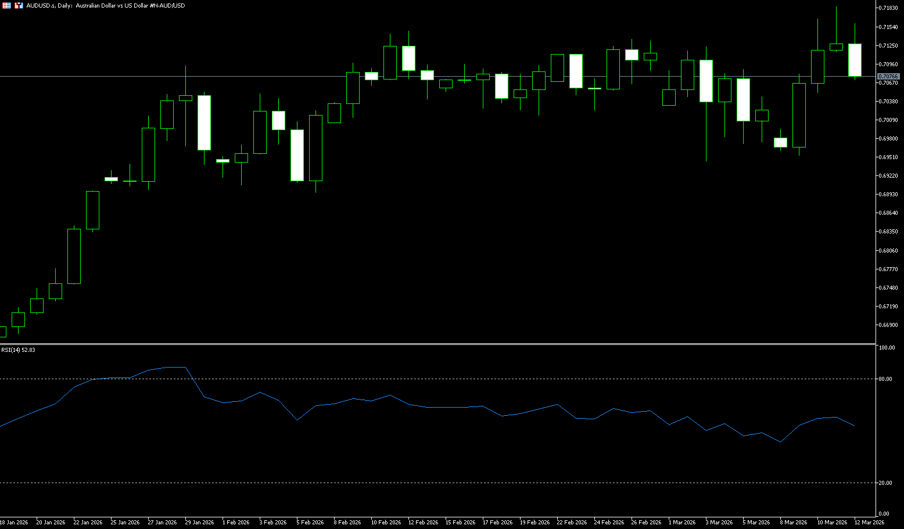
Task: Select the 10 Feb 2026 date label
Action: [386, 523]
